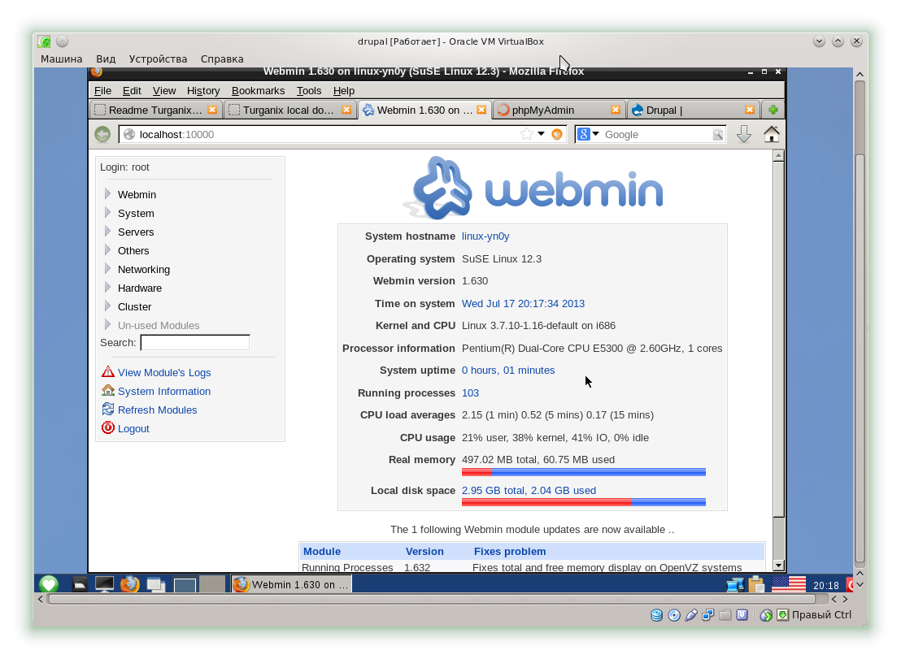Click the Refresh Modules icon

pyautogui.click(x=108, y=409)
